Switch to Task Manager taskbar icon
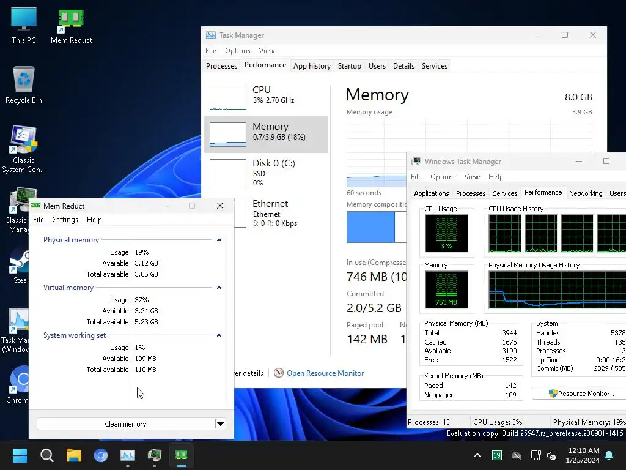This screenshot has width=626, height=470. click(128, 455)
